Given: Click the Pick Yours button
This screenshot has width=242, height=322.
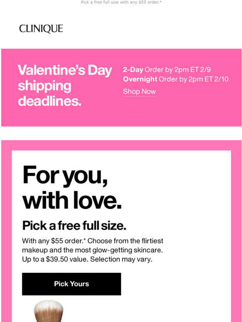Looking at the screenshot, I should (x=71, y=284).
